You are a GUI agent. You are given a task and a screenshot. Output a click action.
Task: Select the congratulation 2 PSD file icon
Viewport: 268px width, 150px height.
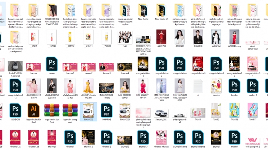[x=161, y=64]
